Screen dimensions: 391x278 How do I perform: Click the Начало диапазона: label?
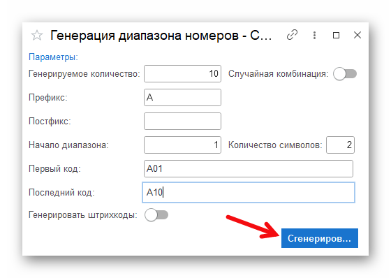click(69, 145)
